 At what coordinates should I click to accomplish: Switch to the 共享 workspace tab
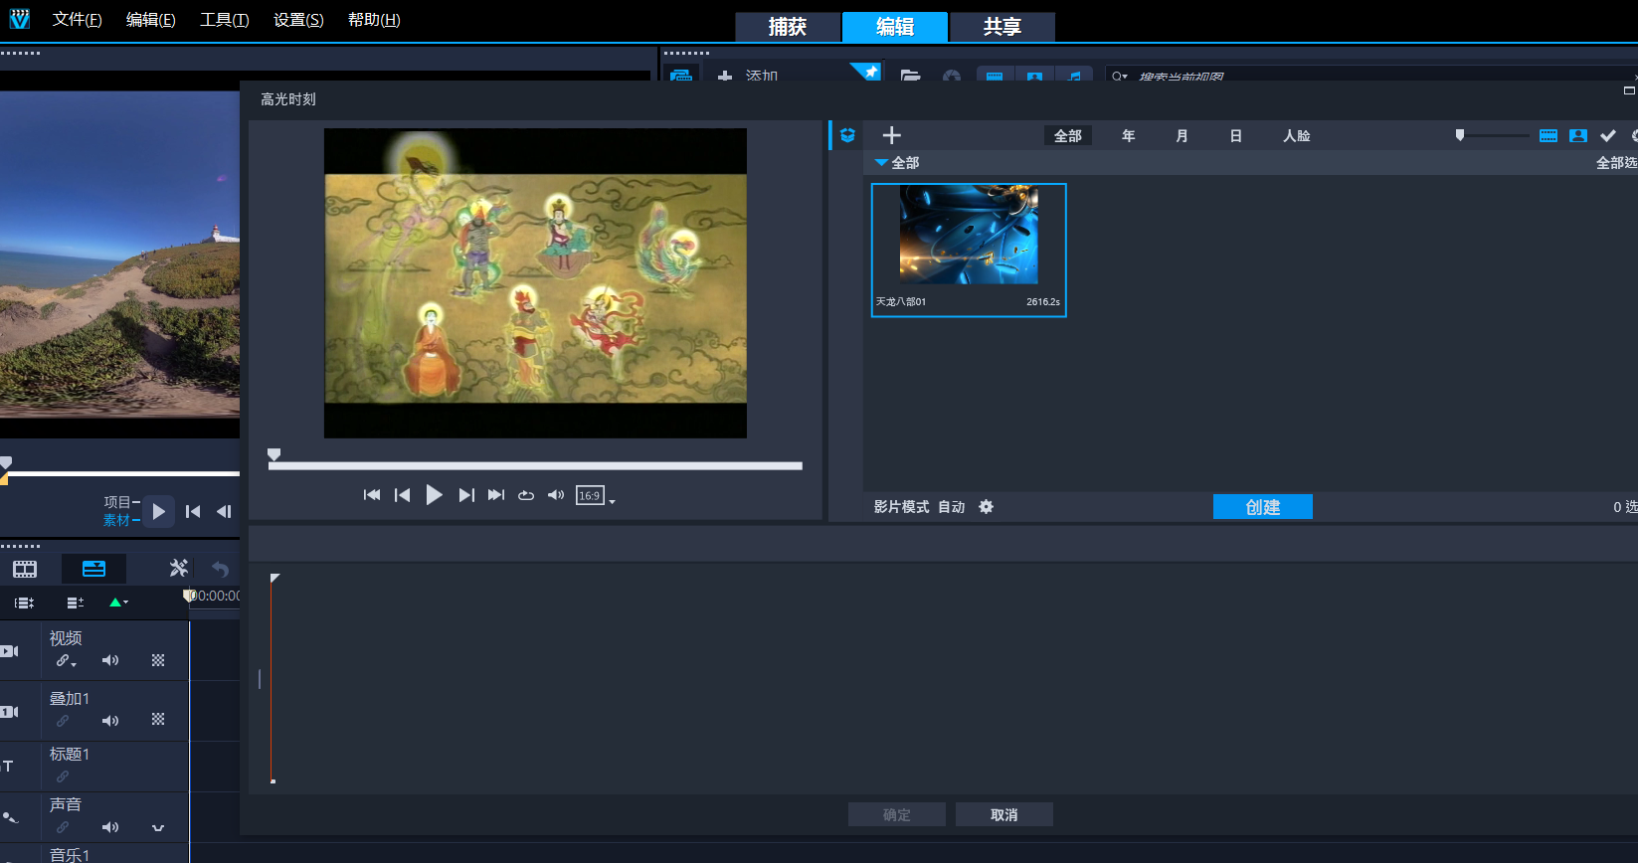(1002, 27)
